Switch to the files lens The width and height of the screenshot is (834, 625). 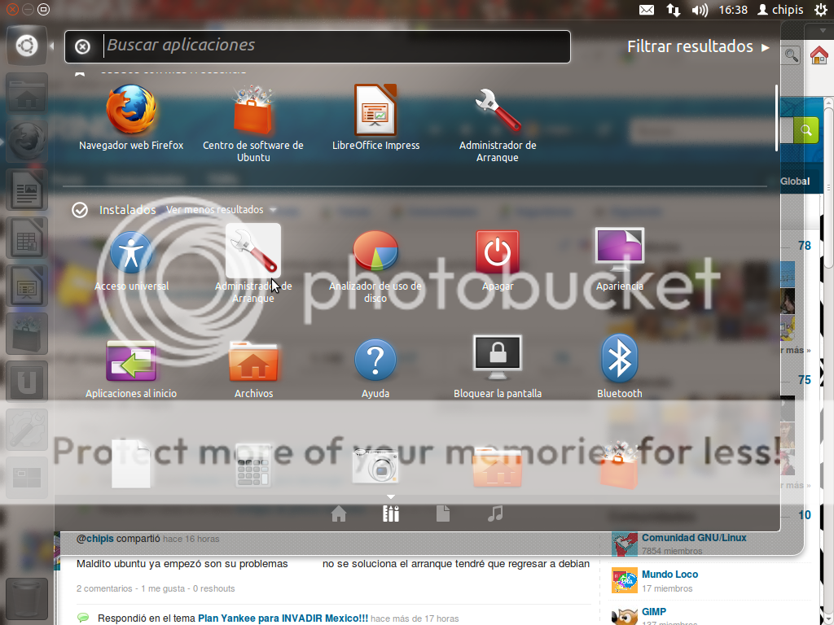pos(443,514)
